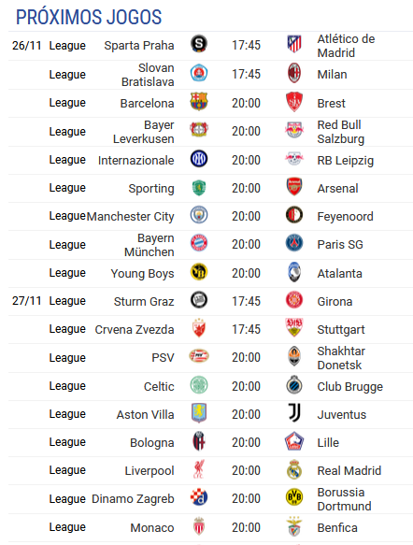This screenshot has height=545, width=413.
Task: Select the Celtic clover badge
Action: pyautogui.click(x=199, y=385)
